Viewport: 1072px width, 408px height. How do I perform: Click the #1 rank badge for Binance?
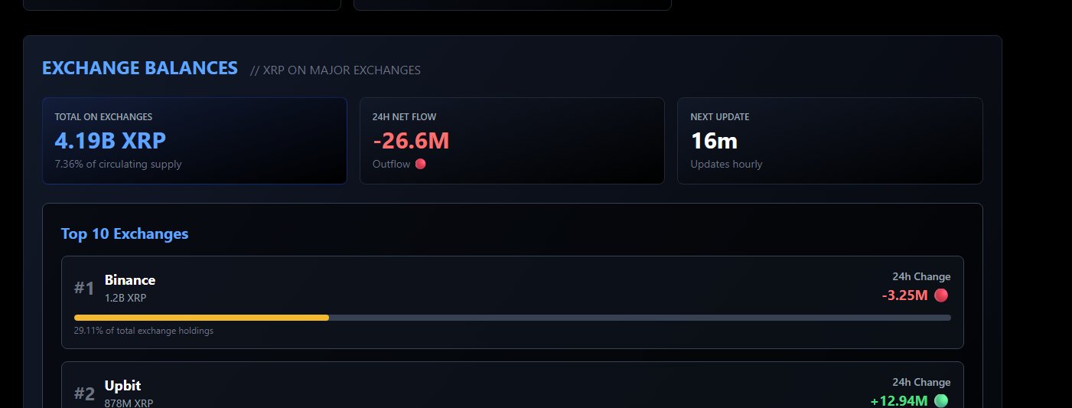pyautogui.click(x=84, y=289)
